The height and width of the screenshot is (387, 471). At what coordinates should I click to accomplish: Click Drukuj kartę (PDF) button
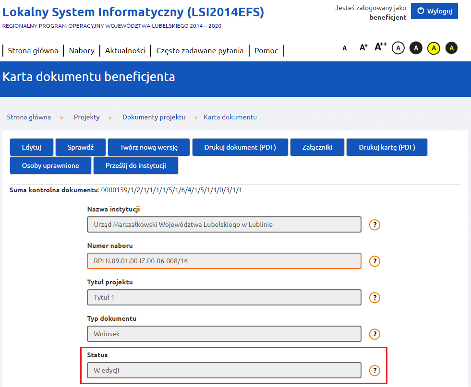point(387,147)
